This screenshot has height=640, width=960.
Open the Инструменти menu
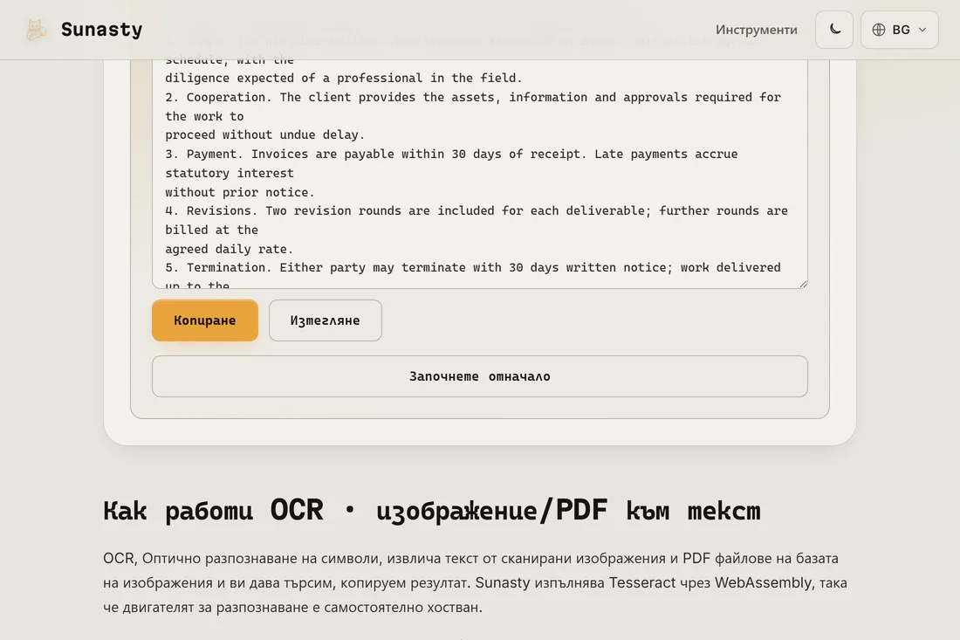click(x=756, y=30)
